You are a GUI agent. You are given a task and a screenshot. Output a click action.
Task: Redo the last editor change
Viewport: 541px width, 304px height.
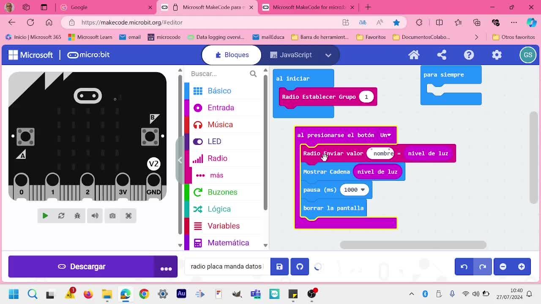482,266
